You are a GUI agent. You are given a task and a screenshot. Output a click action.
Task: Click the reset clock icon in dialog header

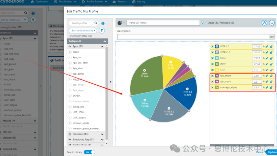264,23
